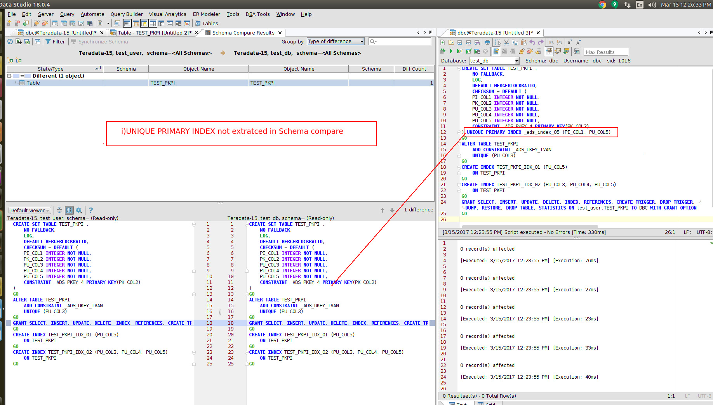The width and height of the screenshot is (713, 405).
Task: Toggle the highlighted yellow panel layout button
Action: [x=144, y=23]
